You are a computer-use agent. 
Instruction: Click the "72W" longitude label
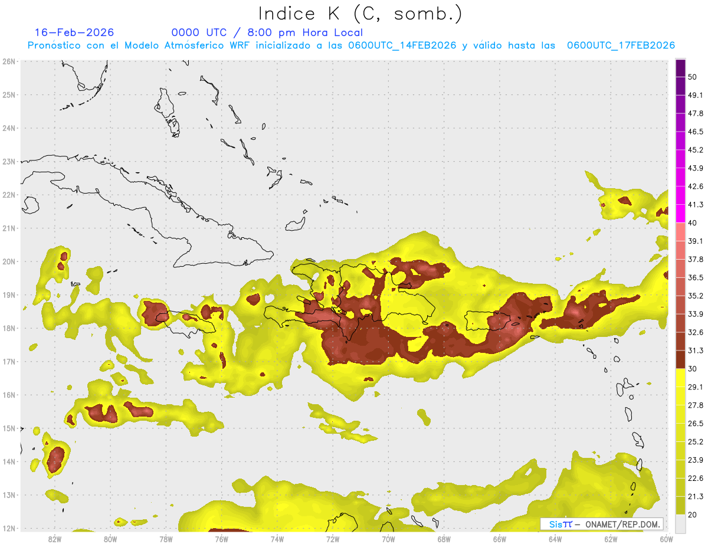333,539
